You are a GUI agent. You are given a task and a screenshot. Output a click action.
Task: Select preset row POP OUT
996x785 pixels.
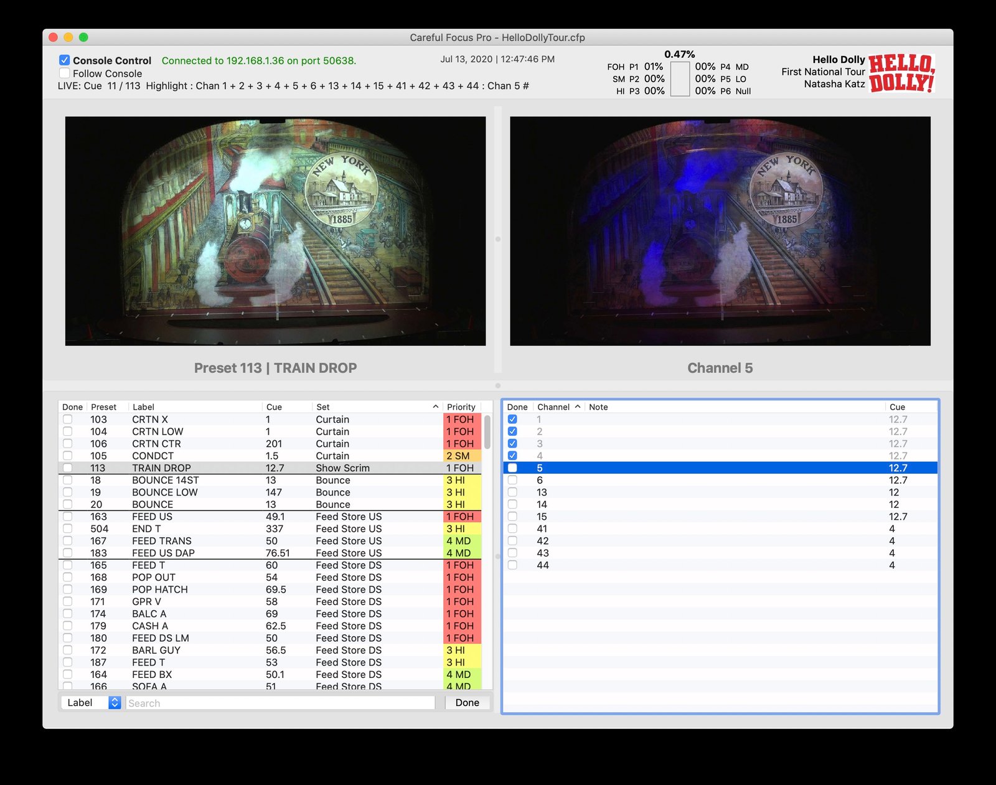[x=271, y=577]
